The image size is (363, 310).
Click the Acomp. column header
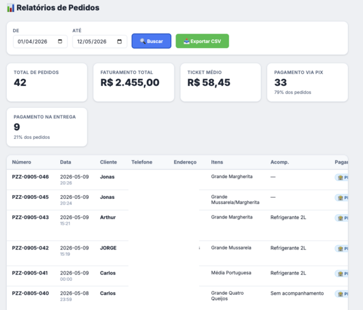click(x=280, y=162)
